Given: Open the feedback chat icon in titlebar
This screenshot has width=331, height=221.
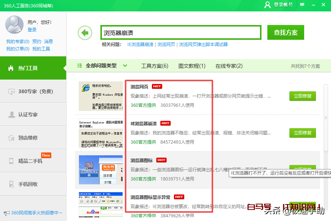Looking at the screenshot, I should tap(302, 5).
